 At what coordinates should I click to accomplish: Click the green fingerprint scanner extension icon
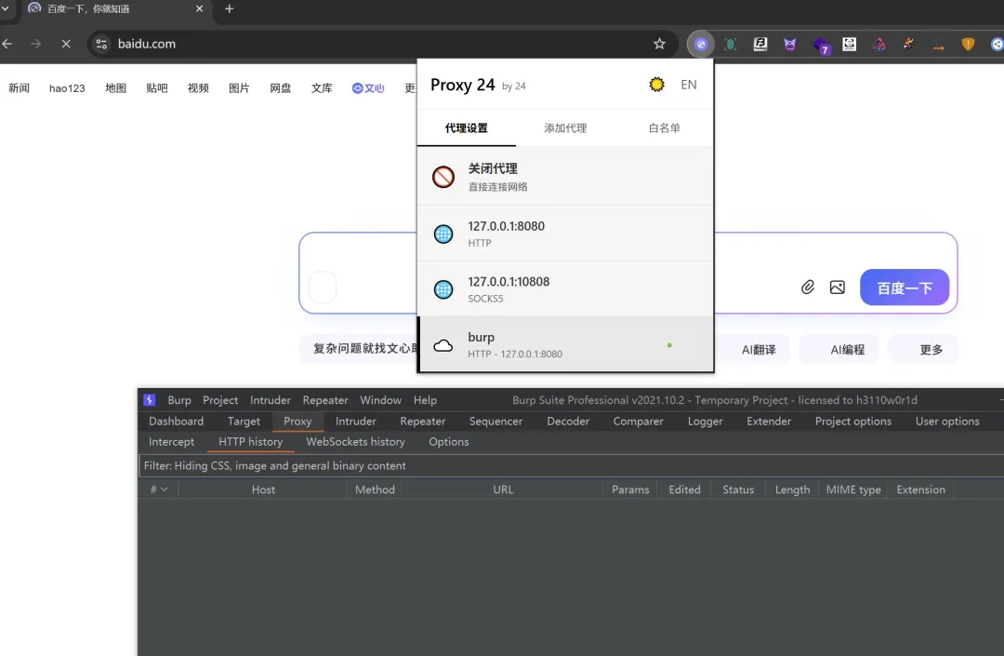tap(730, 45)
